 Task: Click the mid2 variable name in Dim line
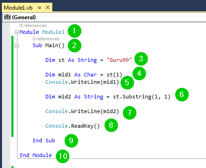point(65,97)
